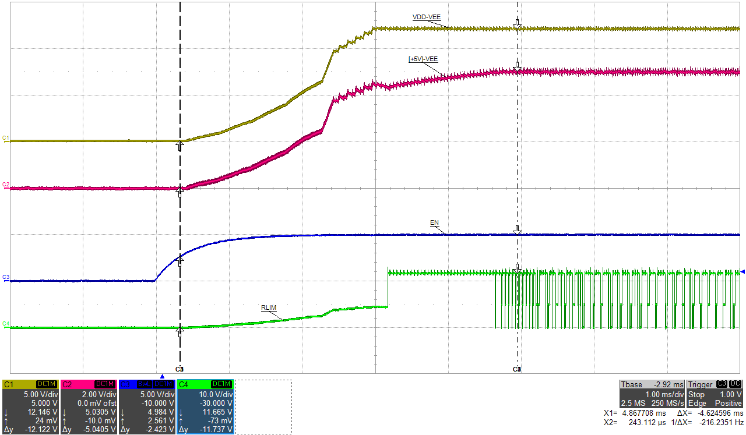Select the highlighted C4 channel descriptor
Image resolution: width=746 pixels, height=435 pixels.
205,406
